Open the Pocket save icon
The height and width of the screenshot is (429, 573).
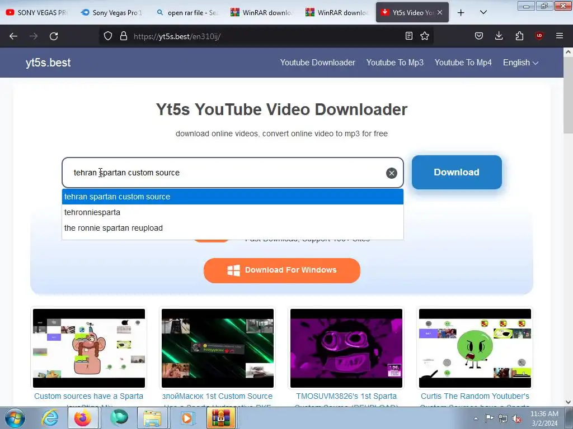coord(479,36)
